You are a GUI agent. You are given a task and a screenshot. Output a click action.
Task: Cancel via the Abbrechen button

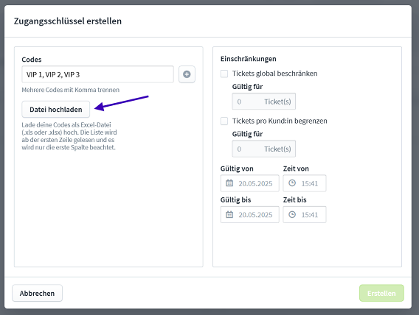click(37, 293)
